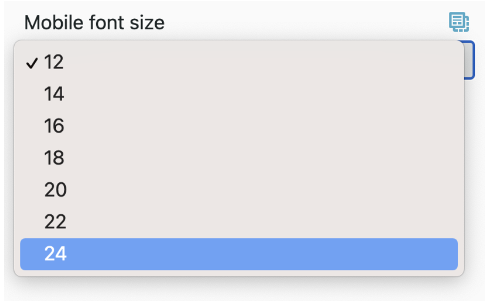Click the overlapping screens icon beside the selector
The height and width of the screenshot is (301, 487).
(460, 21)
